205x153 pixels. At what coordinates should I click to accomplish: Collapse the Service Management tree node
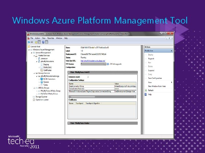[32, 53]
